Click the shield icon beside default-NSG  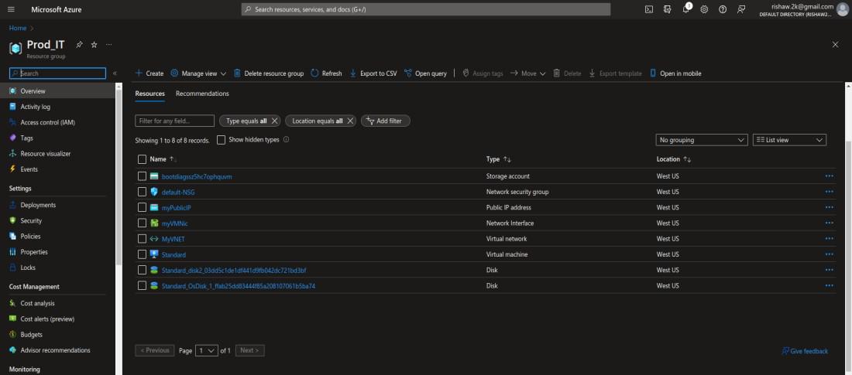(154, 192)
